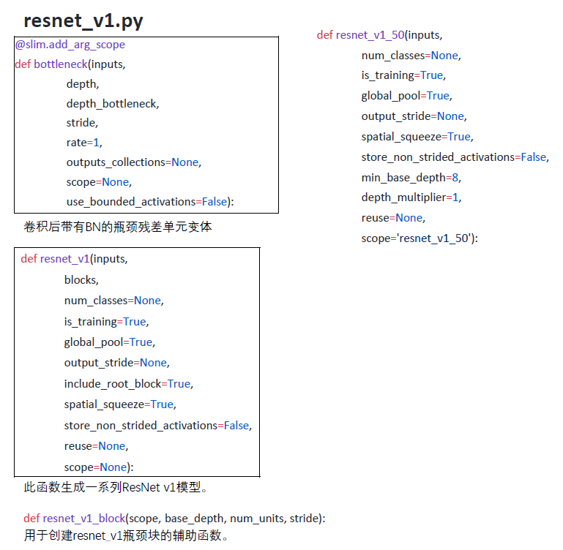Screen dimensions: 563x550
Task: Click 'use_bounded_activations=False):' line
Action: [150, 202]
